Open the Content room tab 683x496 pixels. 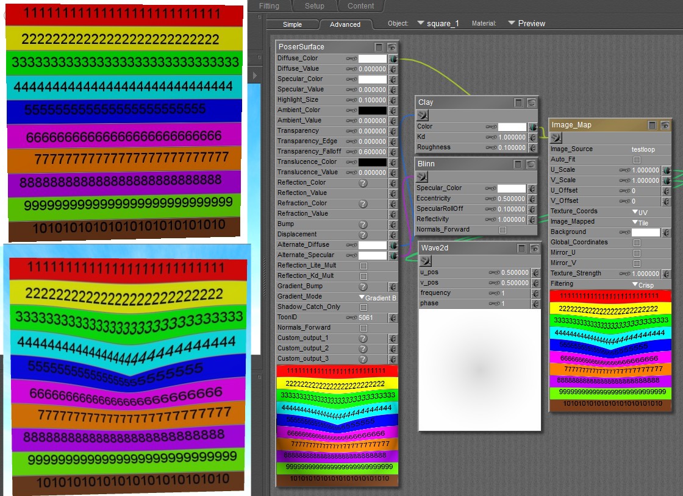pyautogui.click(x=360, y=6)
